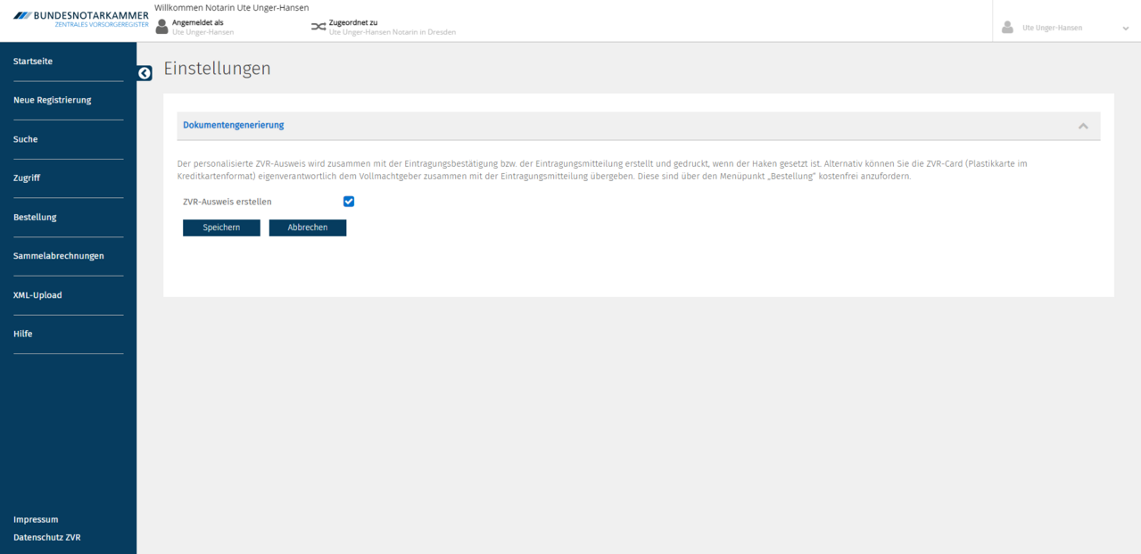Open the Hilfe menu item
Image resolution: width=1141 pixels, height=554 pixels.
(x=23, y=334)
